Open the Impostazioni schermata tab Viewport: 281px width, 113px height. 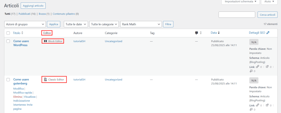(x=240, y=2)
